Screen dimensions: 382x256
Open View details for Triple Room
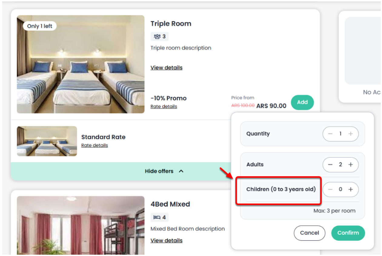pyautogui.click(x=166, y=68)
